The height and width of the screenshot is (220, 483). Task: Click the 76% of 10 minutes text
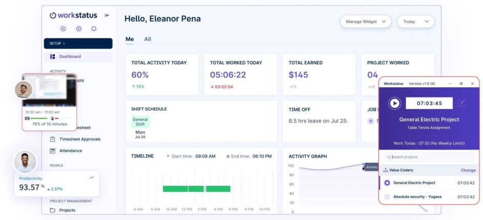pyautogui.click(x=50, y=124)
